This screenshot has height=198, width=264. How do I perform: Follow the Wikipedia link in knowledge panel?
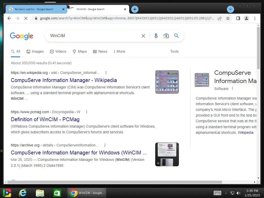(245, 133)
